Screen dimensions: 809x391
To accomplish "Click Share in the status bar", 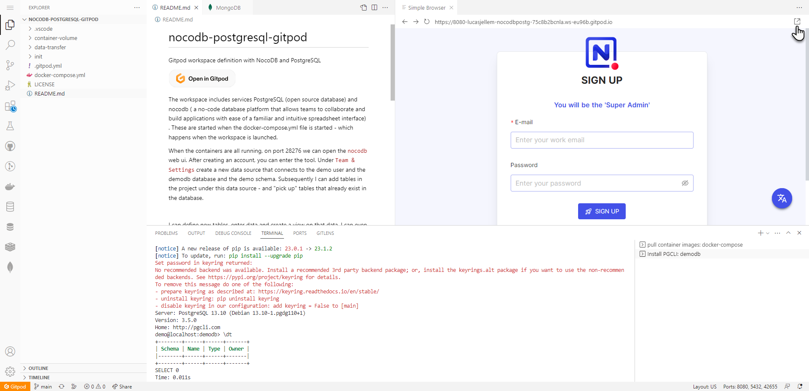I will coord(122,387).
